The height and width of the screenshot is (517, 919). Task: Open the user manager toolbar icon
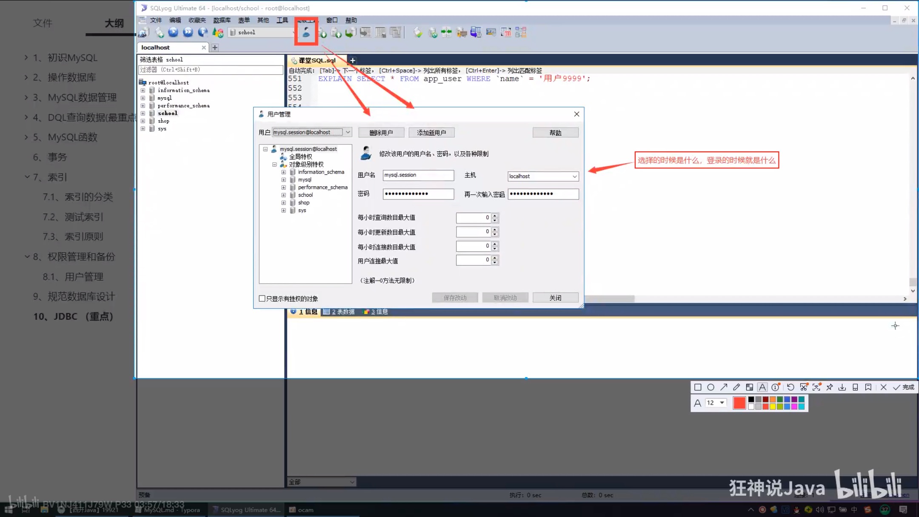(306, 32)
